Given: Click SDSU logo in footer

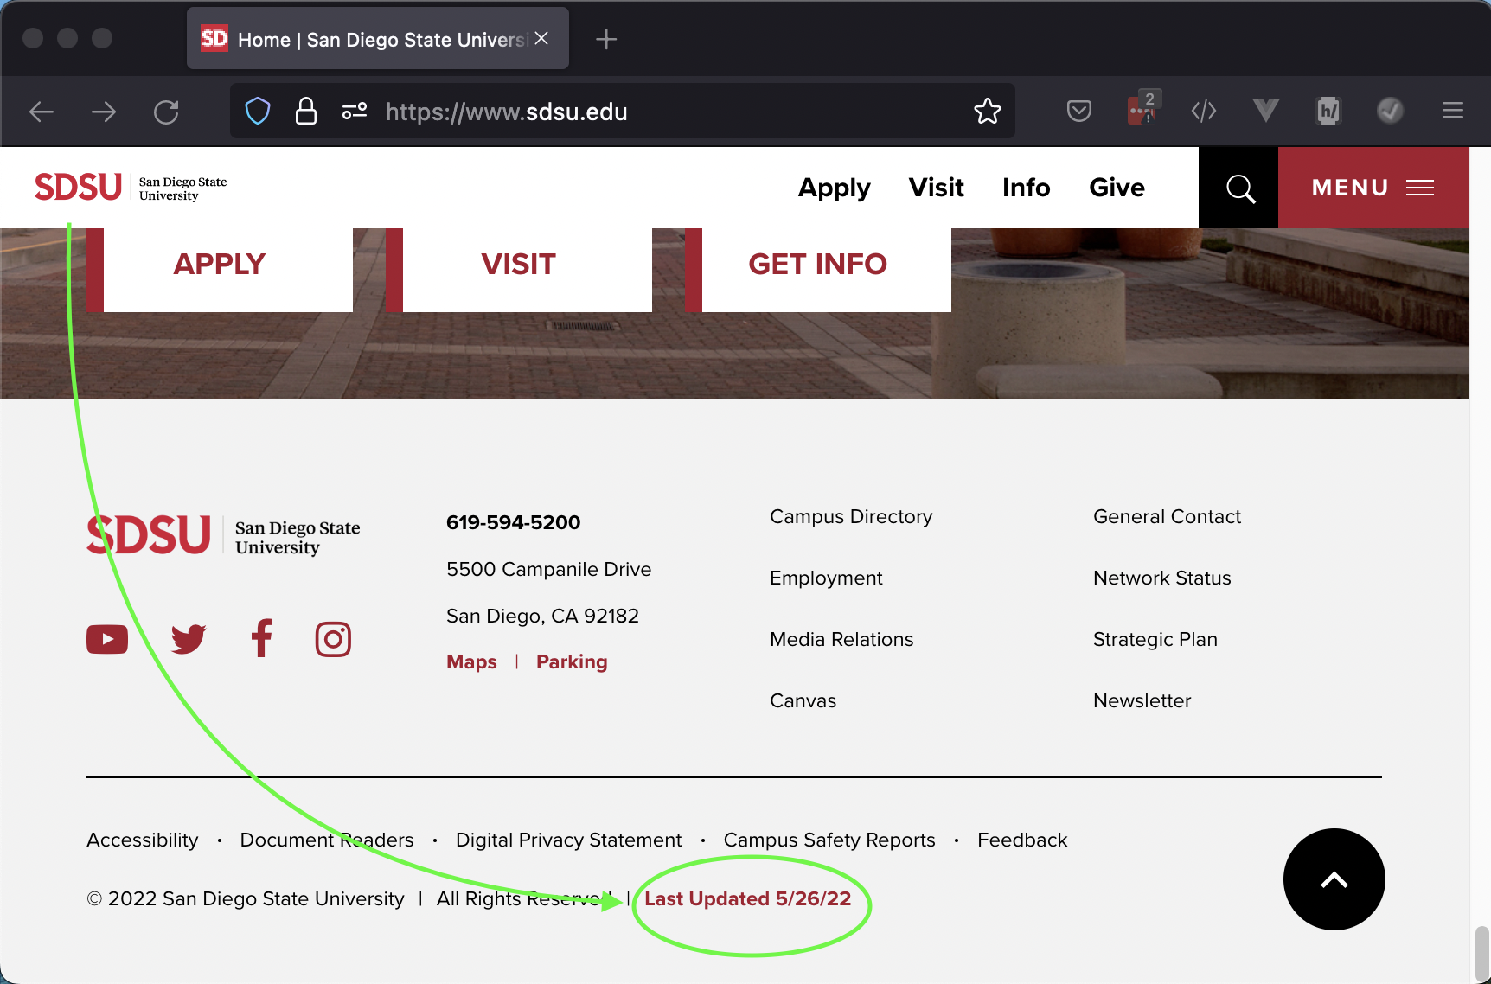Looking at the screenshot, I should (x=223, y=535).
